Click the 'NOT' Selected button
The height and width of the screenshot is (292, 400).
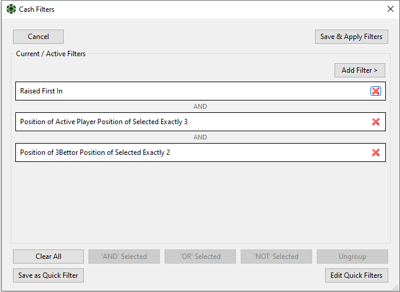(x=276, y=257)
